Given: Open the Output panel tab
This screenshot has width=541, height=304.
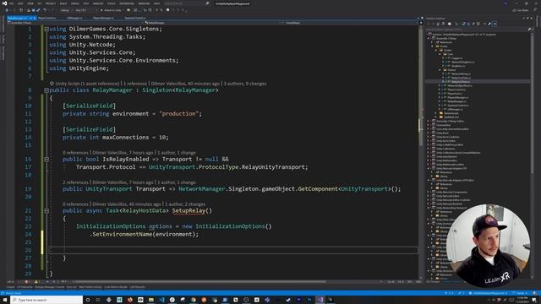Looking at the screenshot, I should tap(11, 287).
